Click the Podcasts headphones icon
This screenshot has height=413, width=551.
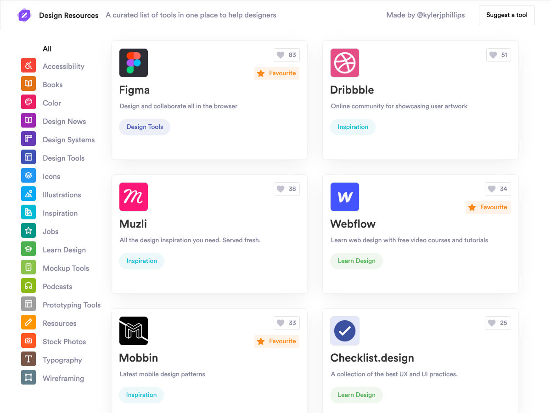pyautogui.click(x=28, y=286)
